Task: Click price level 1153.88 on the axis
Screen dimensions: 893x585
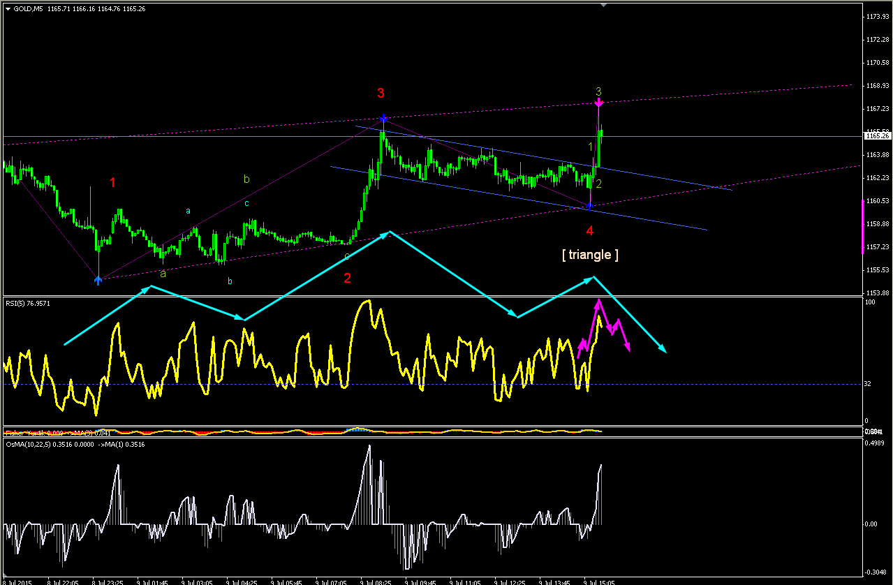Action: click(x=877, y=293)
